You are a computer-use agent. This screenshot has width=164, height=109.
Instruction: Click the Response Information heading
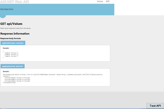pyautogui.click(x=15, y=34)
